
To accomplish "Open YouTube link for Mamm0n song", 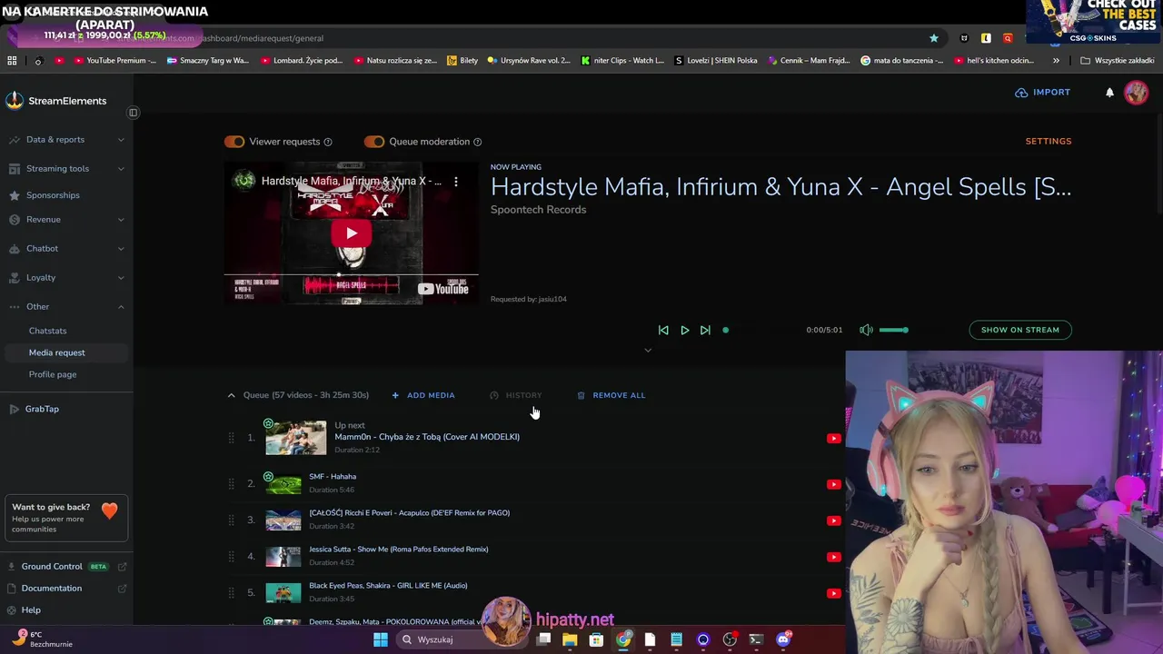I will tap(833, 439).
